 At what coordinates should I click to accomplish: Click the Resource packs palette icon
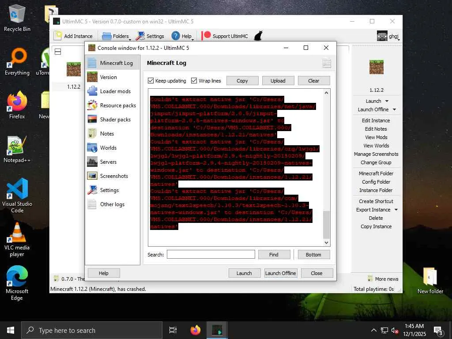click(92, 105)
